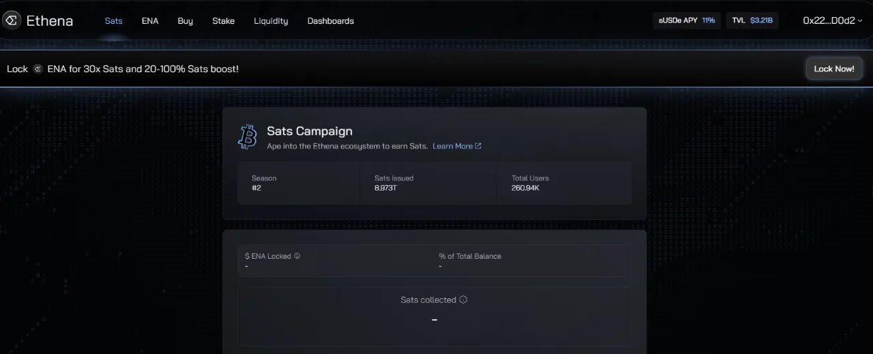This screenshot has width=873, height=354.
Task: Open the Buy page
Action: click(x=185, y=21)
